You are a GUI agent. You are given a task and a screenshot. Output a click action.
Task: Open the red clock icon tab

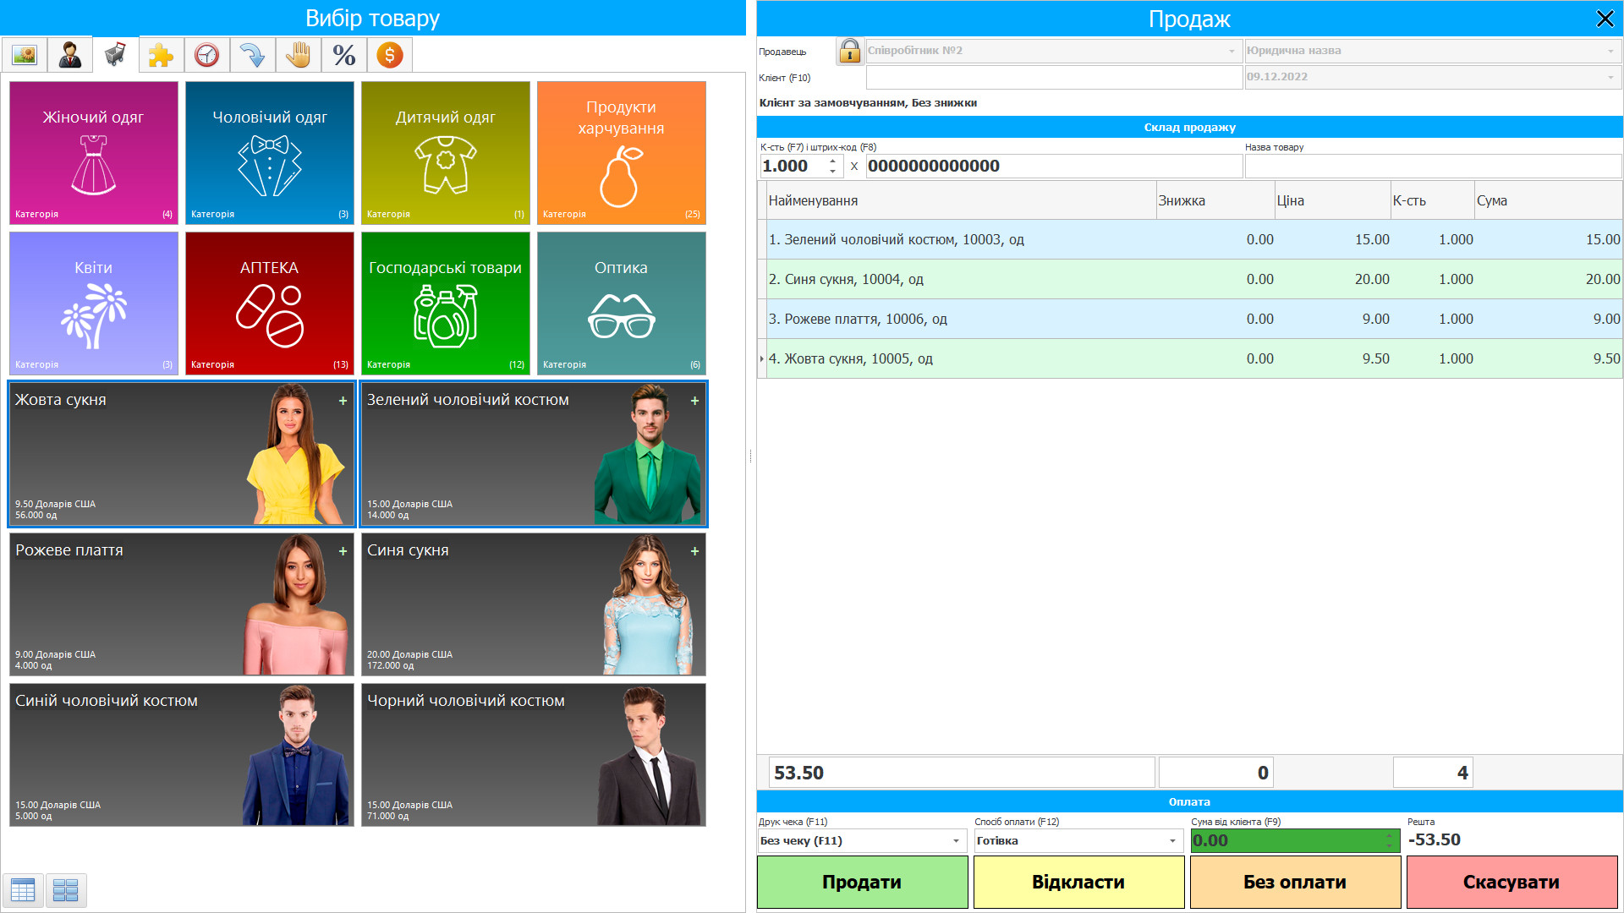(206, 56)
